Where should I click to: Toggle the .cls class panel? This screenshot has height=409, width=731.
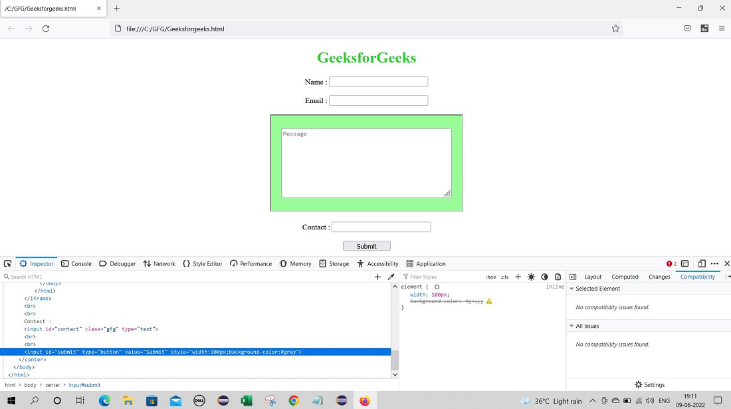tap(504, 277)
